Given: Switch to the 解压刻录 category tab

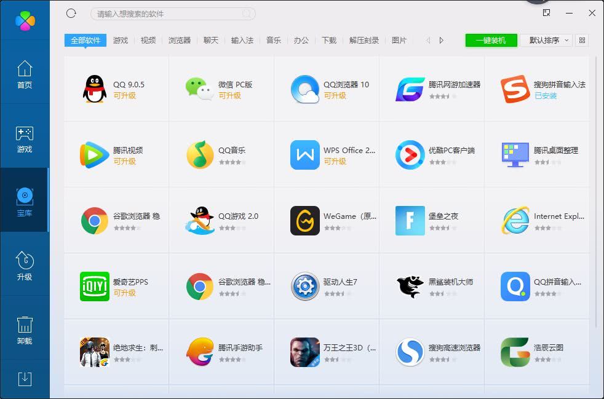Looking at the screenshot, I should [364, 40].
